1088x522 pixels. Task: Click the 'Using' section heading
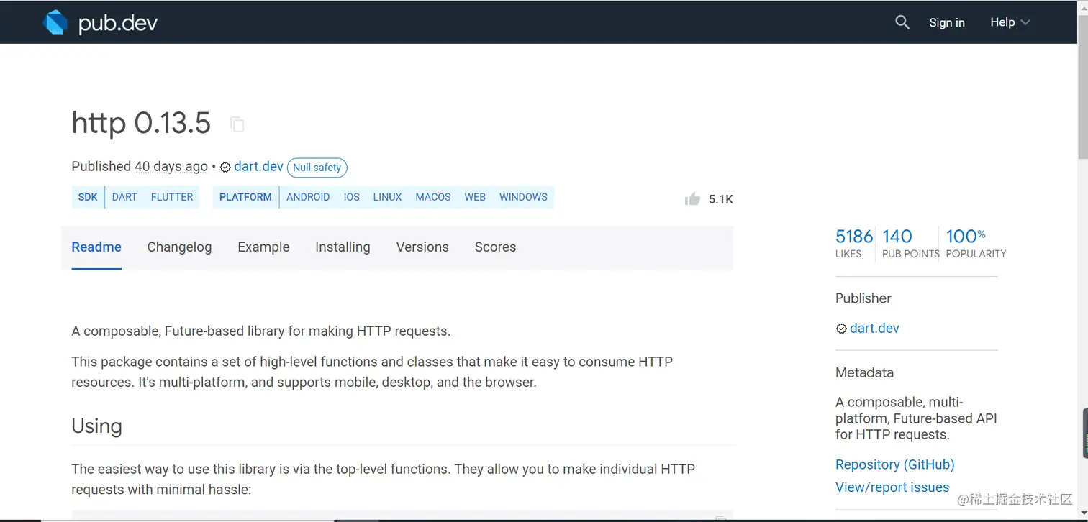pyautogui.click(x=96, y=426)
